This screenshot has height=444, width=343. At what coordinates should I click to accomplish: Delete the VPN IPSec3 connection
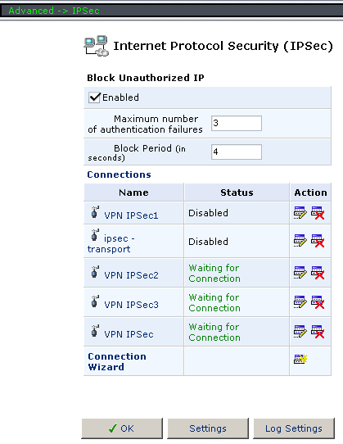click(318, 302)
